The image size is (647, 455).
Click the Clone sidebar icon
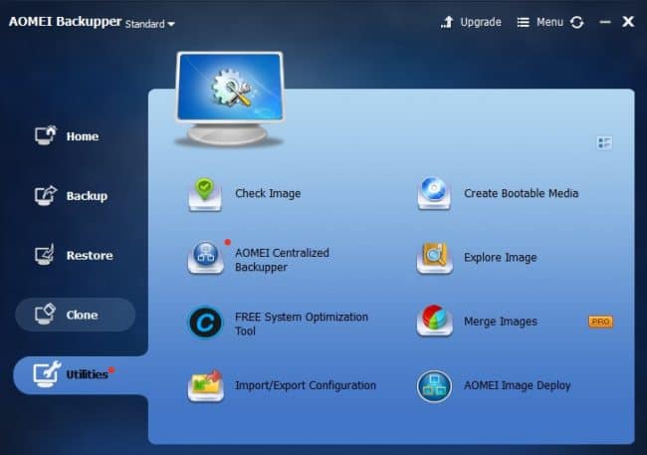[x=45, y=315]
